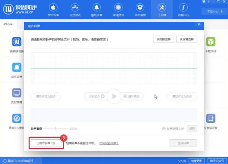
Task: Open 应用游戏 App Store icon
Action: pyautogui.click(x=75, y=7)
